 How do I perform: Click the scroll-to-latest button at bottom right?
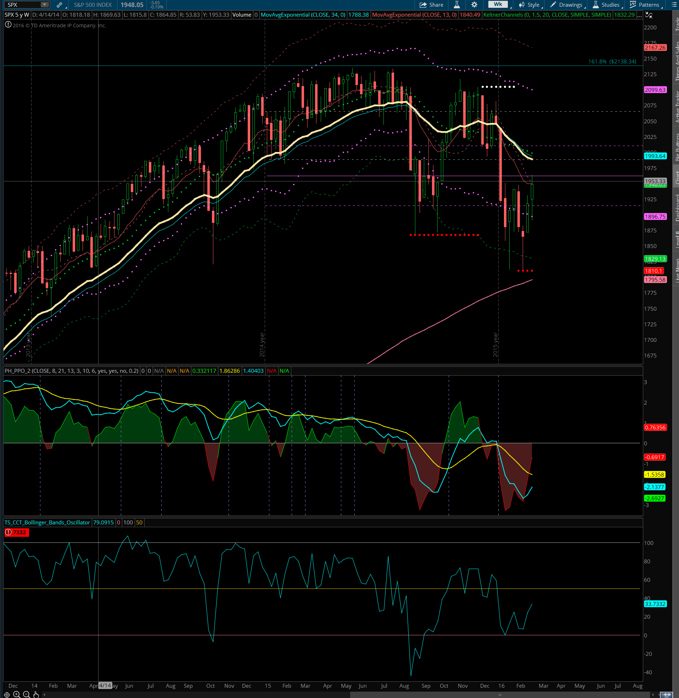[x=667, y=694]
